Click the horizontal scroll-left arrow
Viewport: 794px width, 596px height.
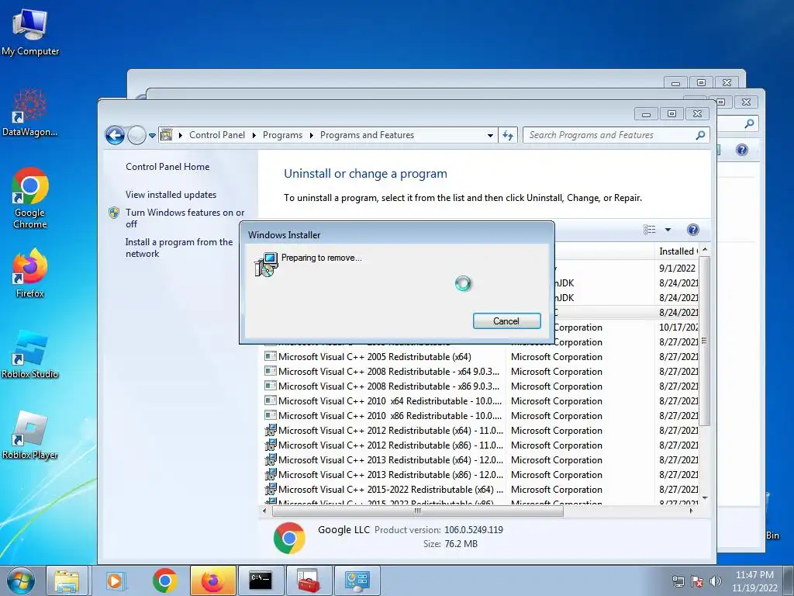pyautogui.click(x=264, y=511)
